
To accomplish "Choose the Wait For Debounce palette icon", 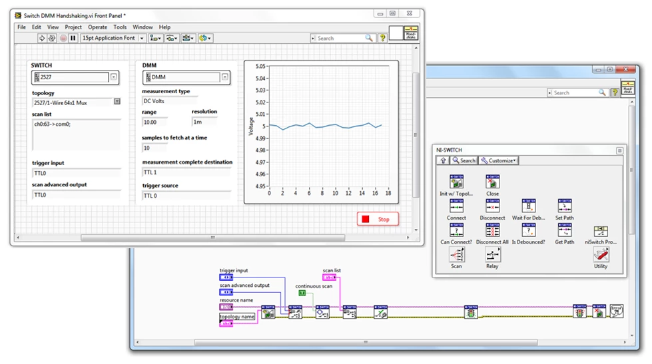I will click(x=528, y=206).
